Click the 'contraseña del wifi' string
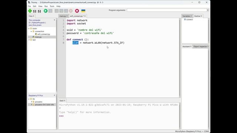The image size is (237, 133). 99,33
